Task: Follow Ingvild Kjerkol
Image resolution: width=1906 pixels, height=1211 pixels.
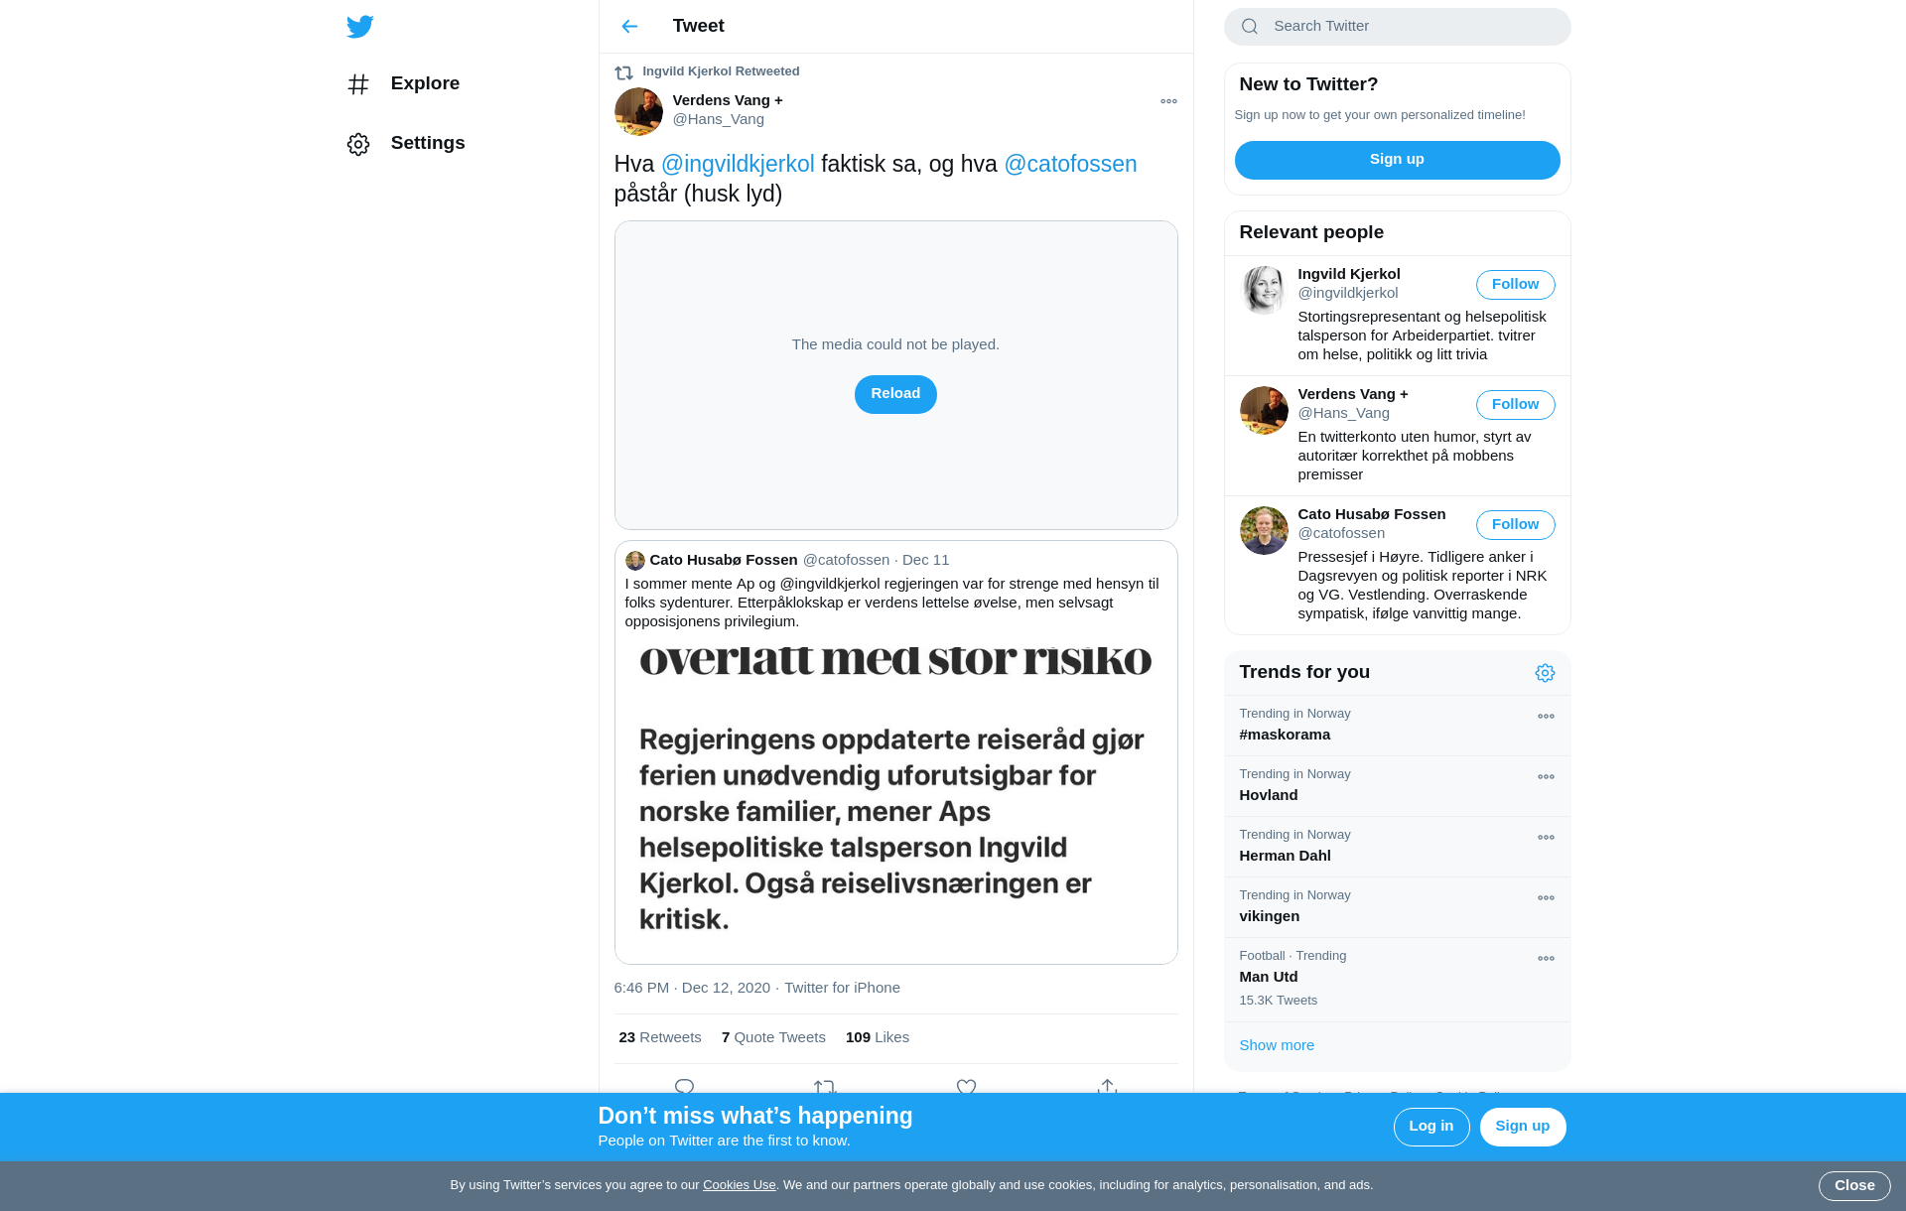Action: click(1515, 285)
